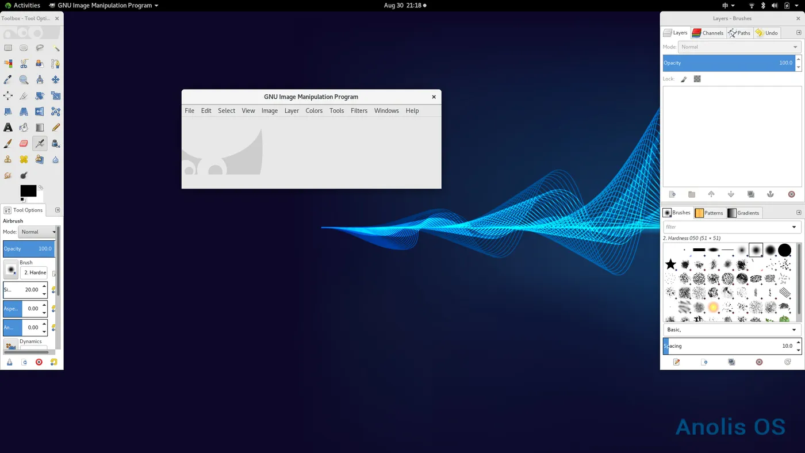
Task: Select the Text tool
Action: tap(8, 128)
